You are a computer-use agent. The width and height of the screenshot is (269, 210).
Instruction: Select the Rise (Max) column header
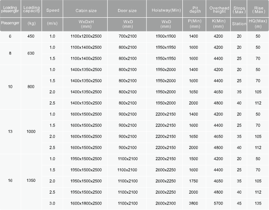[258, 9]
